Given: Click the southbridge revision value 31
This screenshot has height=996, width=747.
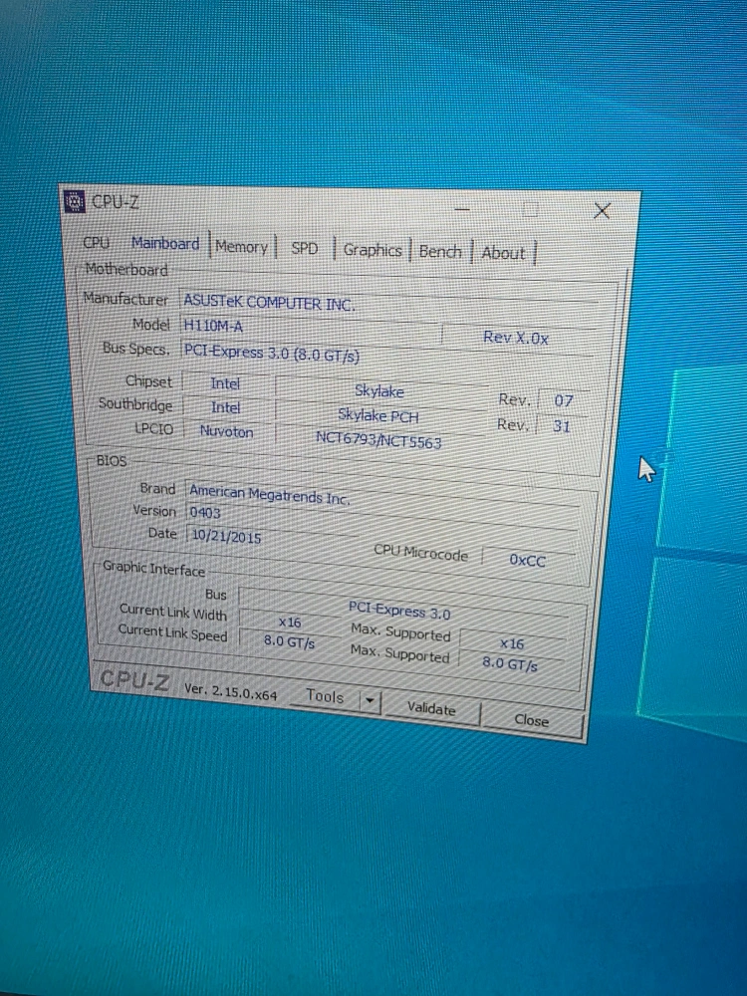Looking at the screenshot, I should (562, 425).
